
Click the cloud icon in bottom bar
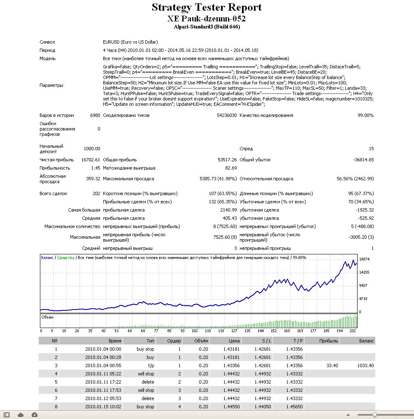21,415
